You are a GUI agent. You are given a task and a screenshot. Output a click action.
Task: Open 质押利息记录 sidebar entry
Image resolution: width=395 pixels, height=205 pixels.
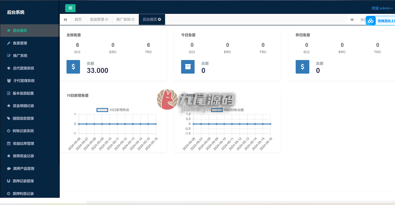[30, 194]
